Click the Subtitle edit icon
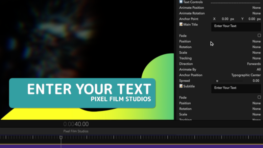This screenshot has height=148, width=263. coord(181,86)
